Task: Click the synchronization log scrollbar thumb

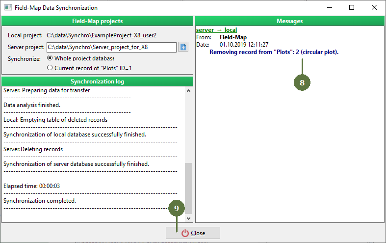Action: [x=188, y=187]
